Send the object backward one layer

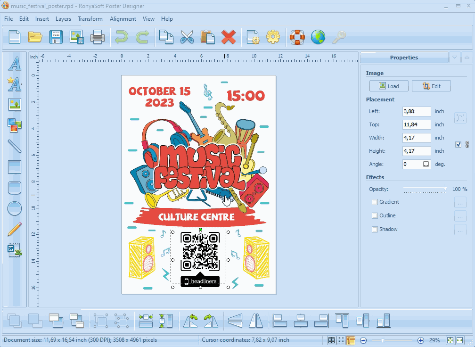coord(56,321)
